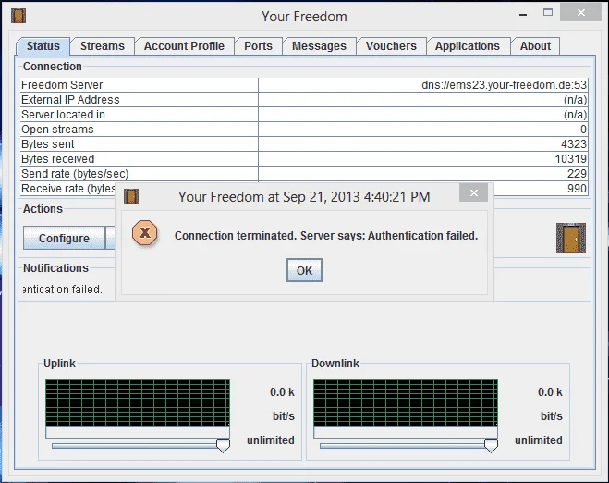
Task: Show the About tab
Action: pos(535,46)
